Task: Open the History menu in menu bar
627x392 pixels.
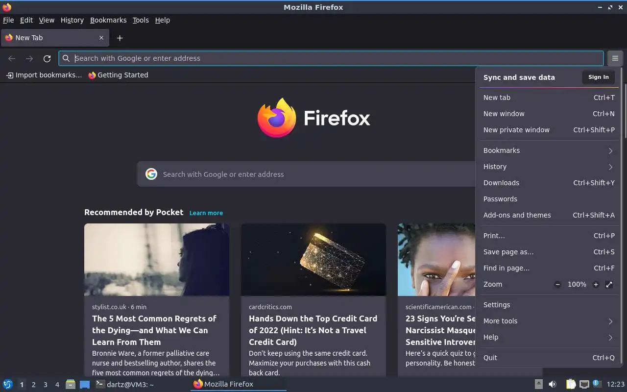Action: pos(72,20)
